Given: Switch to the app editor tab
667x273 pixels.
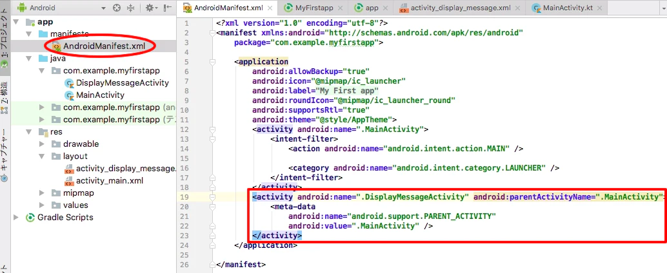Looking at the screenshot, I should [x=370, y=8].
